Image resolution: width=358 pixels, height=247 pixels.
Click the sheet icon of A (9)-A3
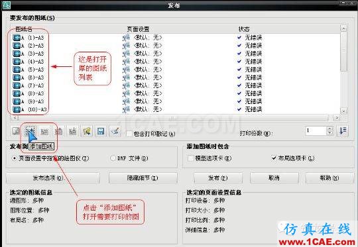[x=17, y=101]
